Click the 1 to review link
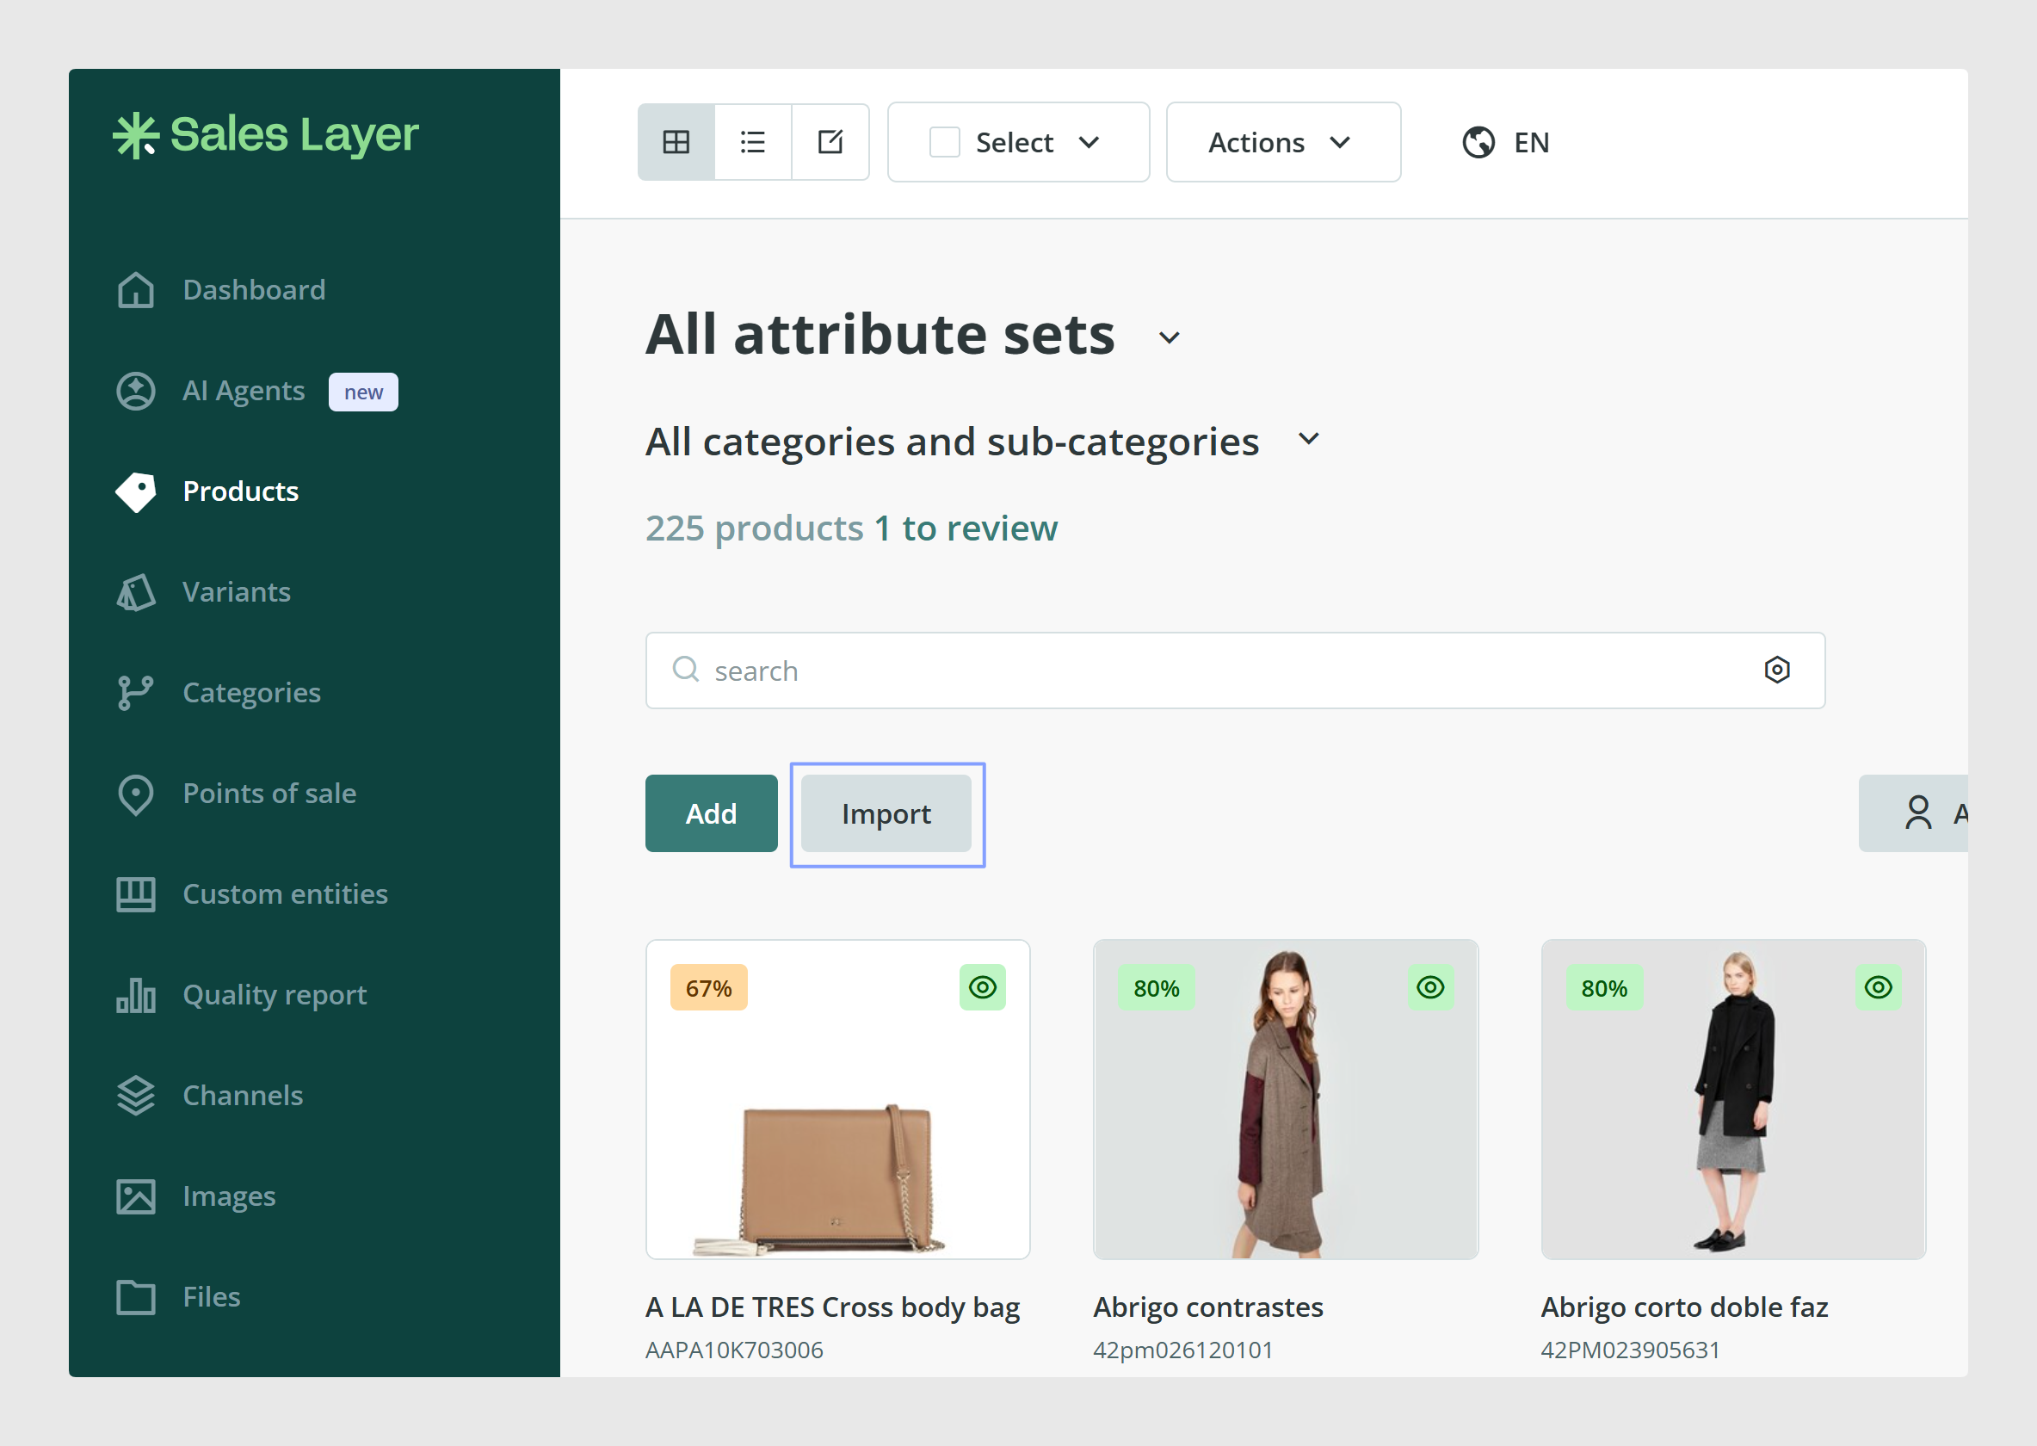 (x=966, y=528)
